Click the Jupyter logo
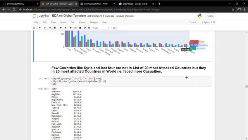Viewport: 248px width, 140px height. pyautogui.click(x=41, y=16)
